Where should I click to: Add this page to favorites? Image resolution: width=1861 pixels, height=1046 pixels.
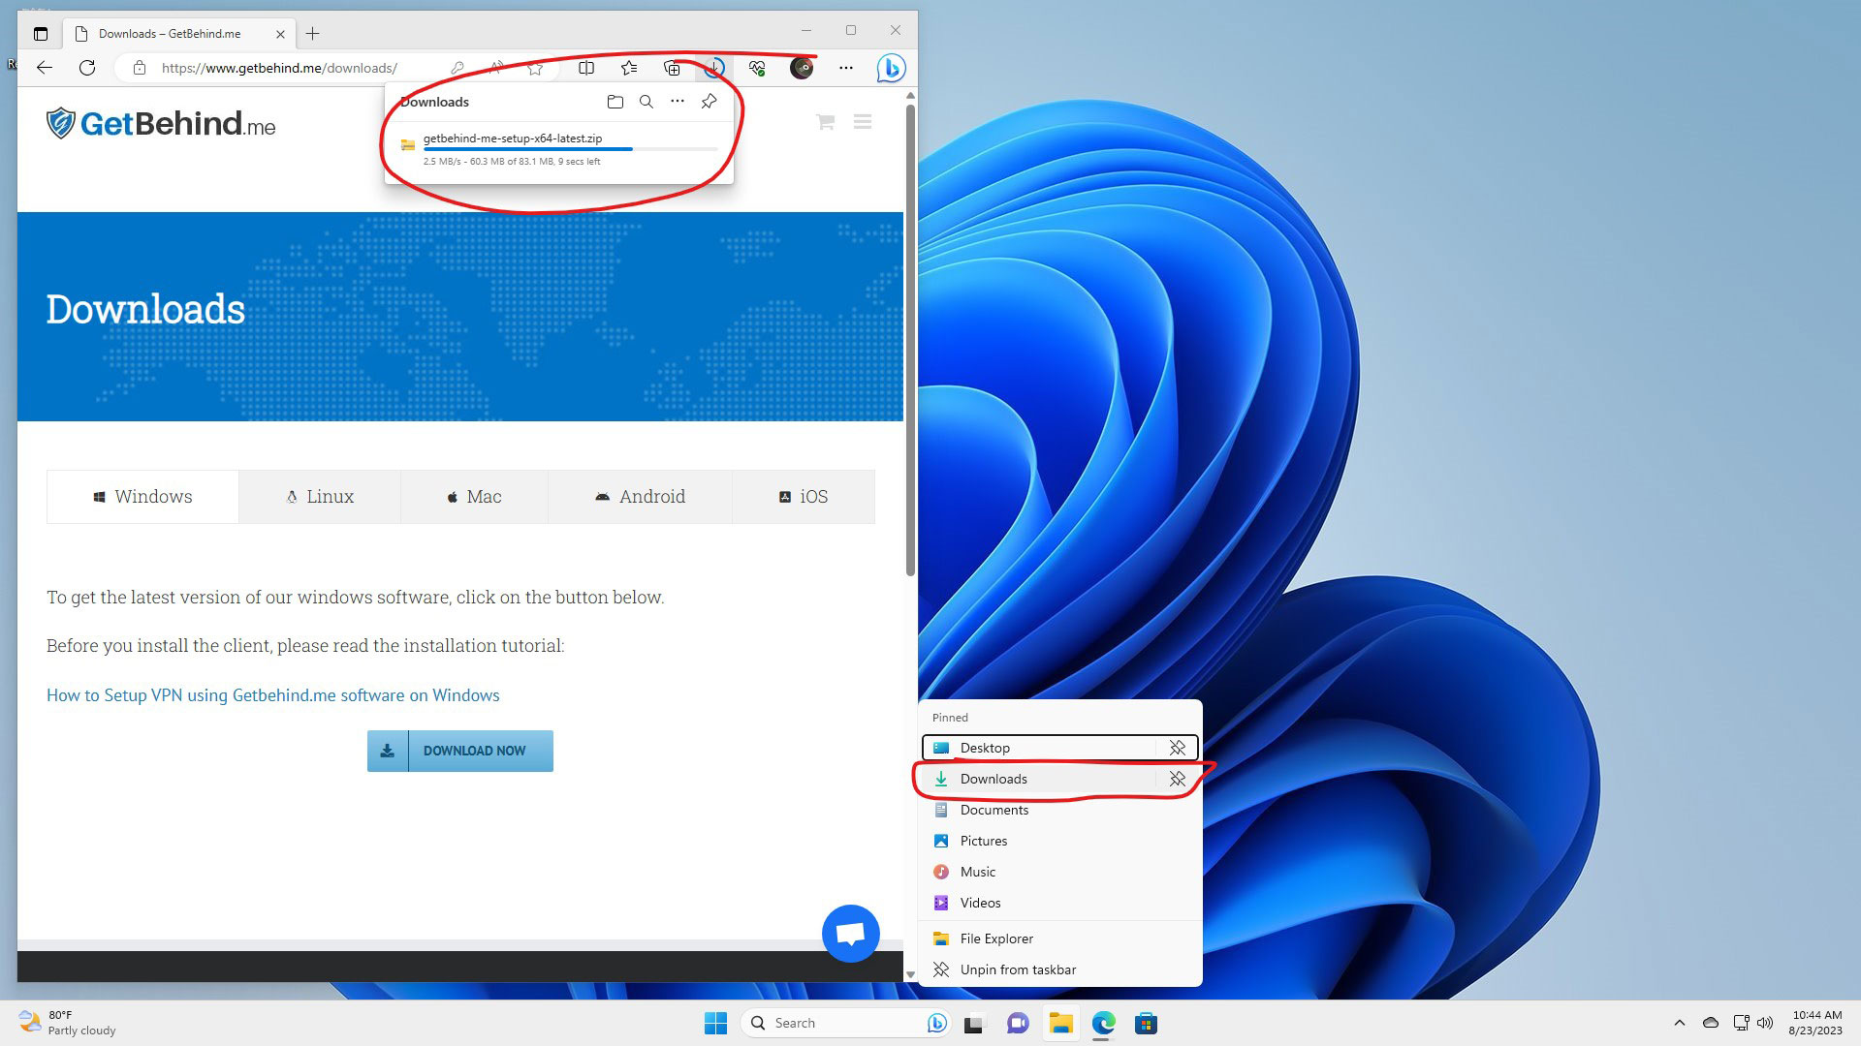point(535,68)
